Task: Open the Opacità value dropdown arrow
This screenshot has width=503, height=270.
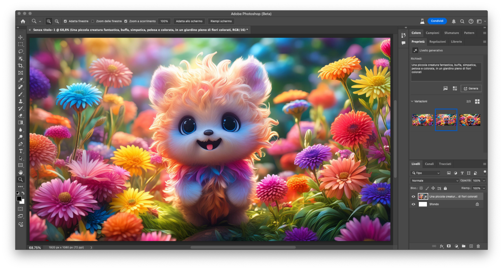Action: [x=484, y=180]
